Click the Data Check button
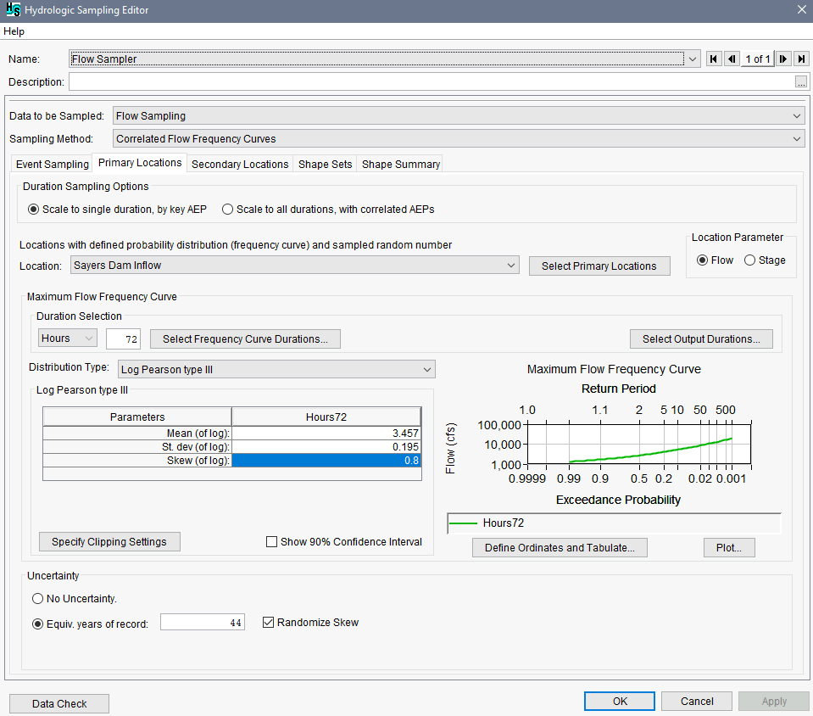 [59, 703]
